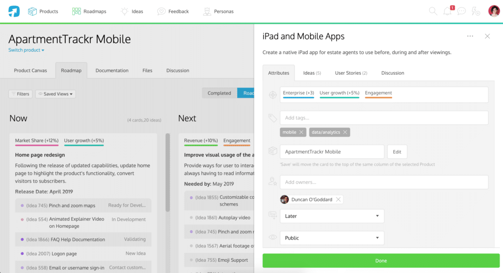Open Personas in top navigation
503x273 pixels.
(x=219, y=12)
